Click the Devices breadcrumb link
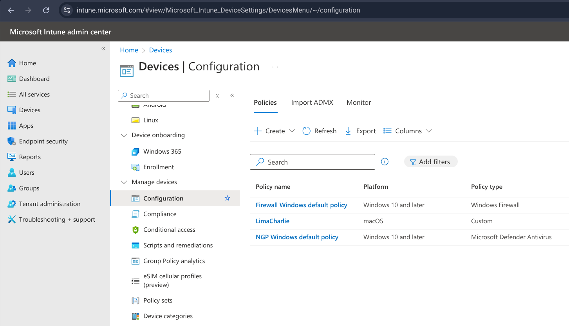The height and width of the screenshot is (326, 569). point(160,50)
